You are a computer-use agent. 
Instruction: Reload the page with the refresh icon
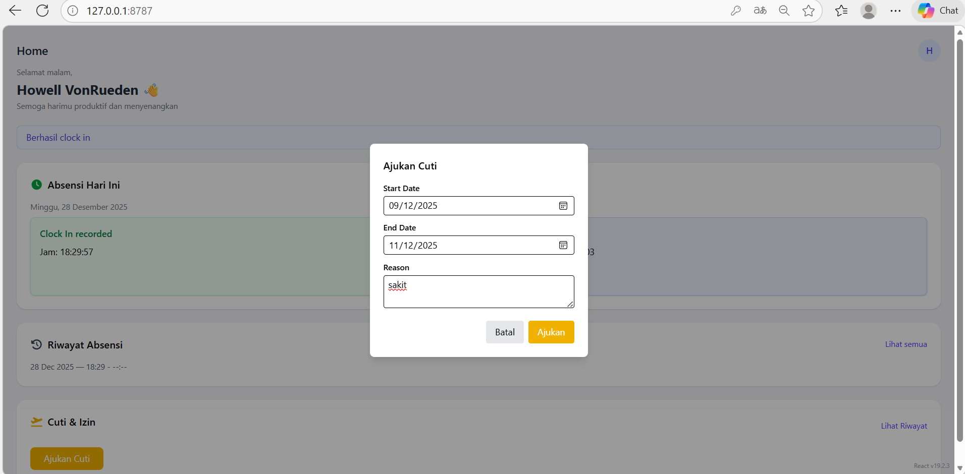pos(42,11)
